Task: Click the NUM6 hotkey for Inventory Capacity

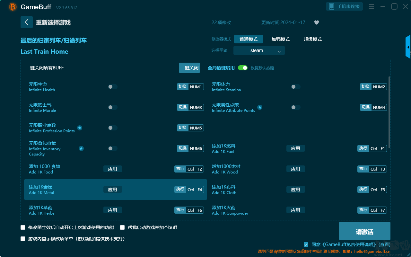Action: (x=190, y=148)
